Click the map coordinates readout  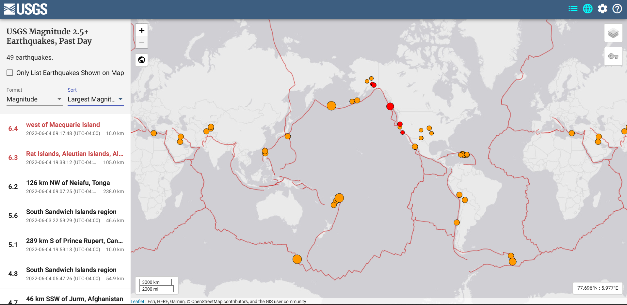(598, 288)
